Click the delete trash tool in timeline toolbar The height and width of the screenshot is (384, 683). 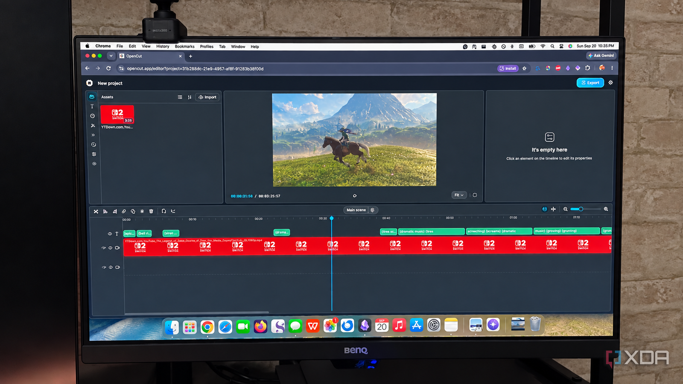[151, 211]
